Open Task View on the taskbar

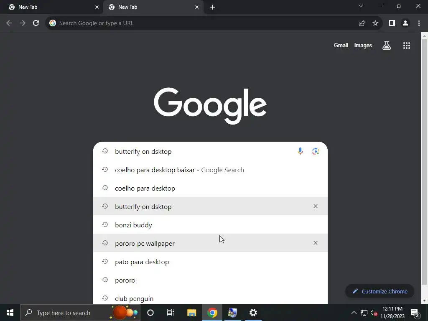[x=171, y=313]
